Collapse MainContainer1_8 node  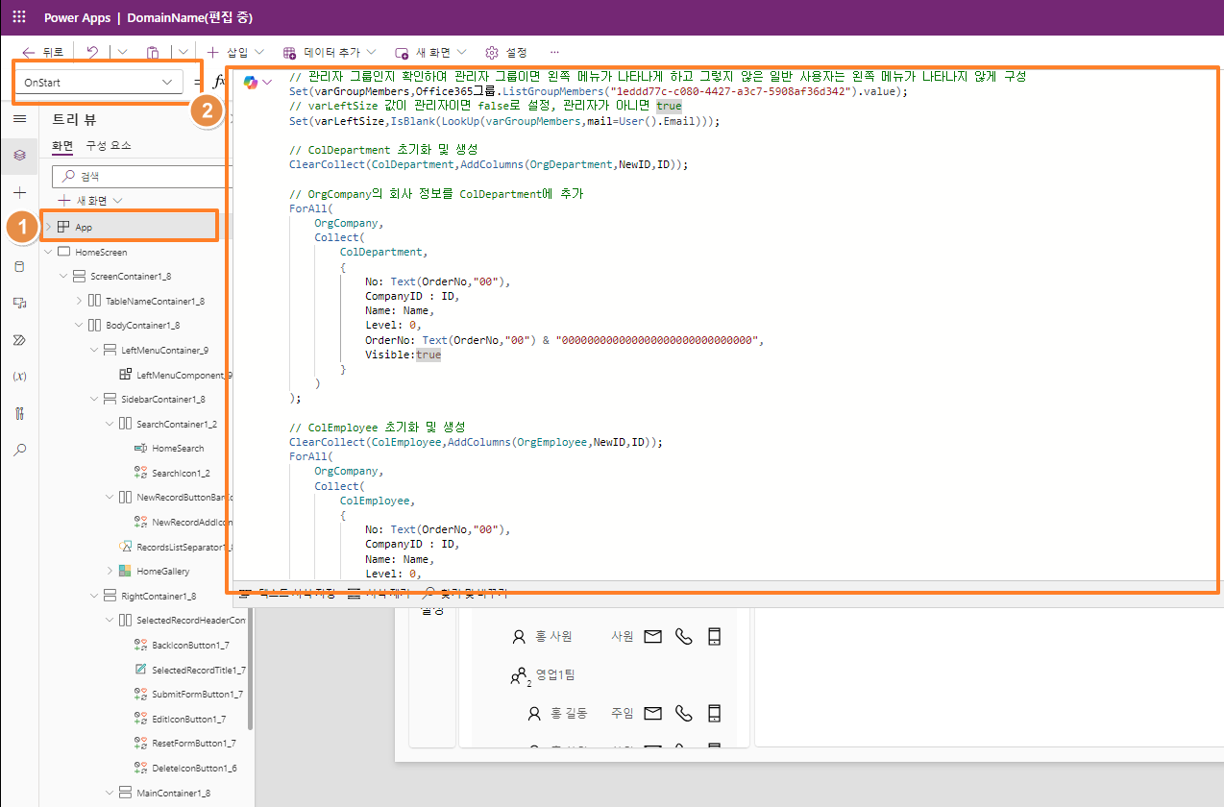point(110,793)
